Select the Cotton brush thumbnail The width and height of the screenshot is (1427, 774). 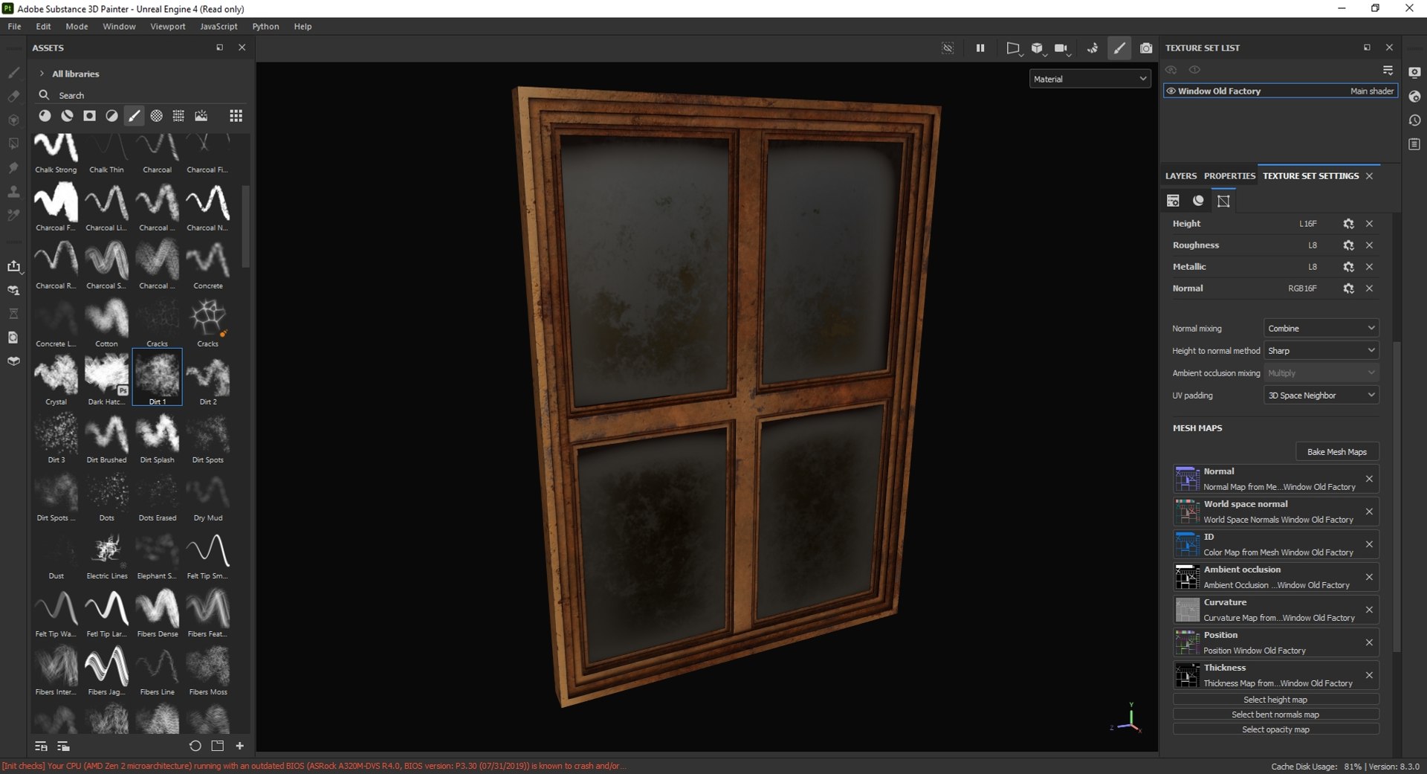point(106,320)
